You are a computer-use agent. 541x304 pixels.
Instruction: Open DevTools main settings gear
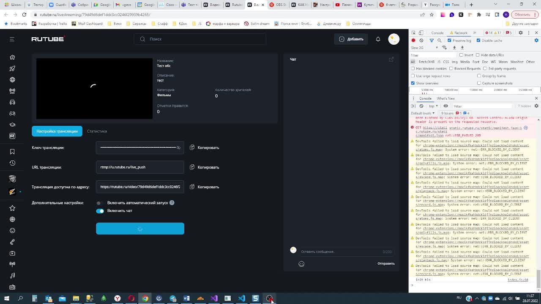[521, 33]
